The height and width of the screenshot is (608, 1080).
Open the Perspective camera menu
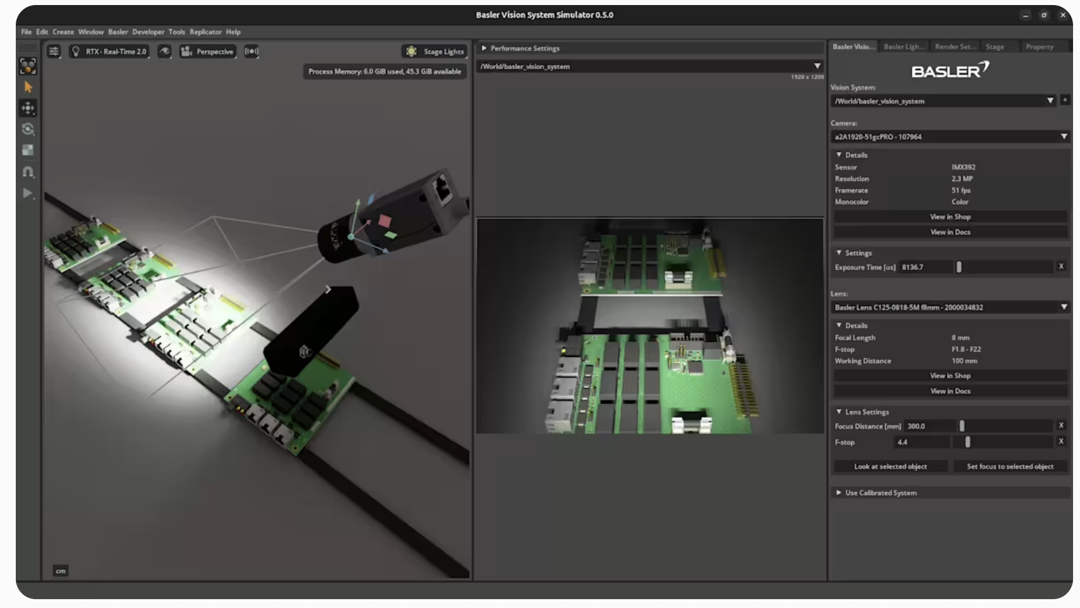pyautogui.click(x=207, y=52)
